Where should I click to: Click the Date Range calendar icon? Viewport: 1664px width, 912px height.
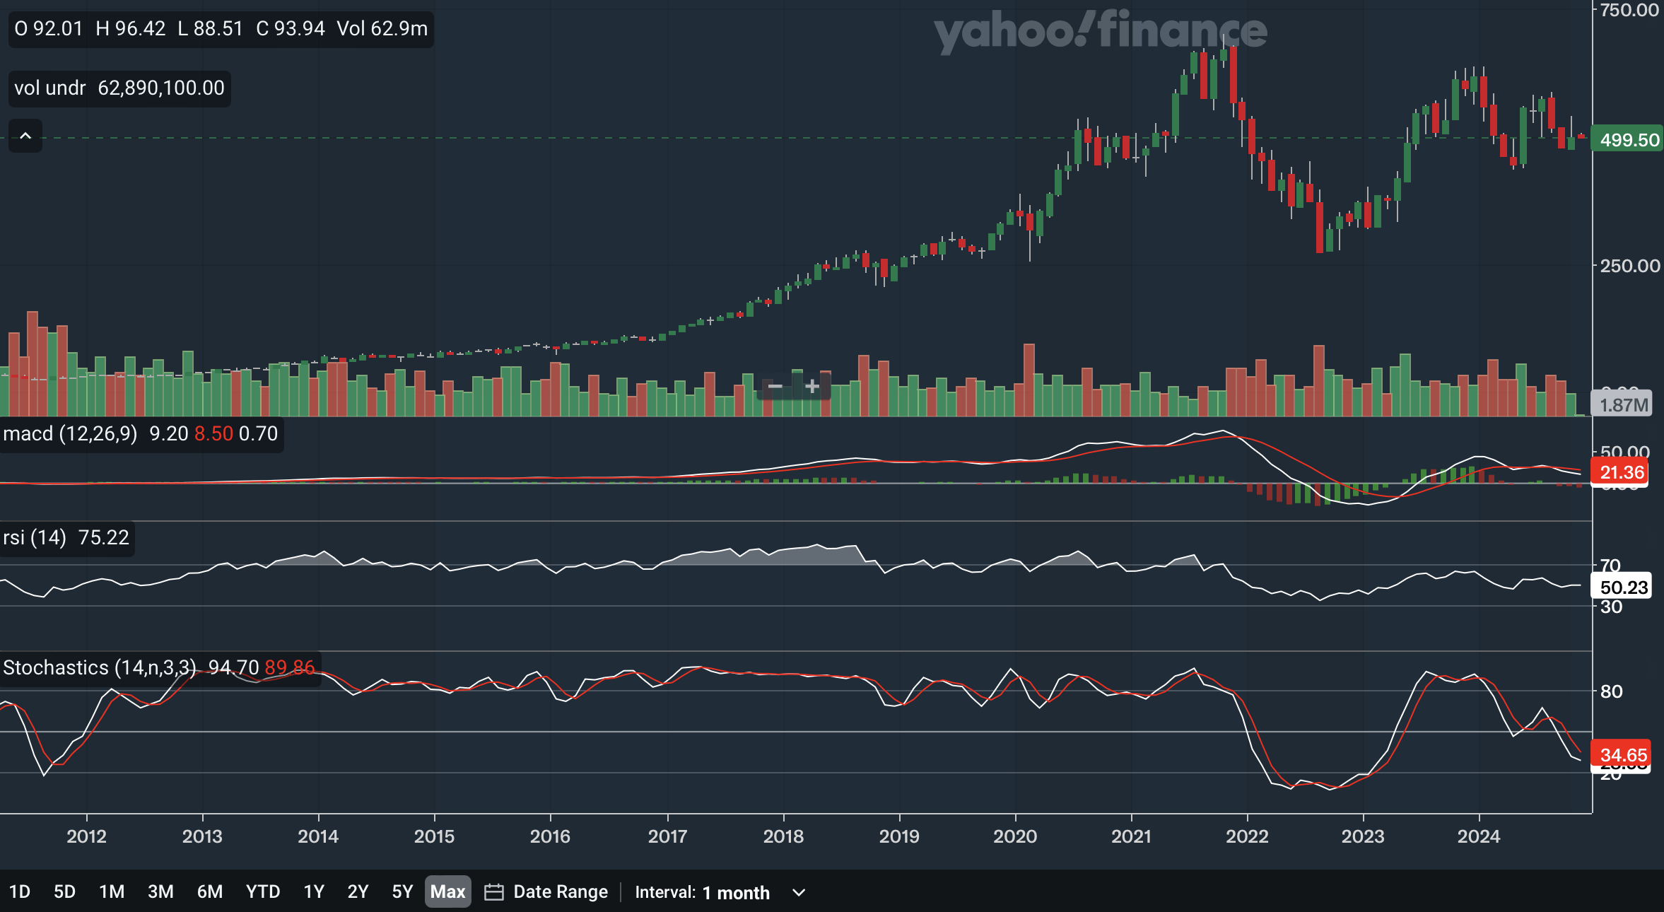(493, 892)
